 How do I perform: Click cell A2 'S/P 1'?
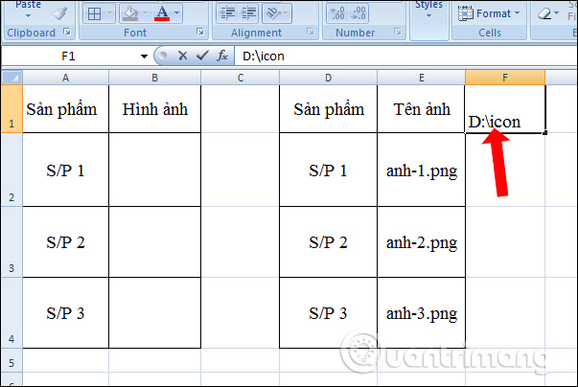65,170
